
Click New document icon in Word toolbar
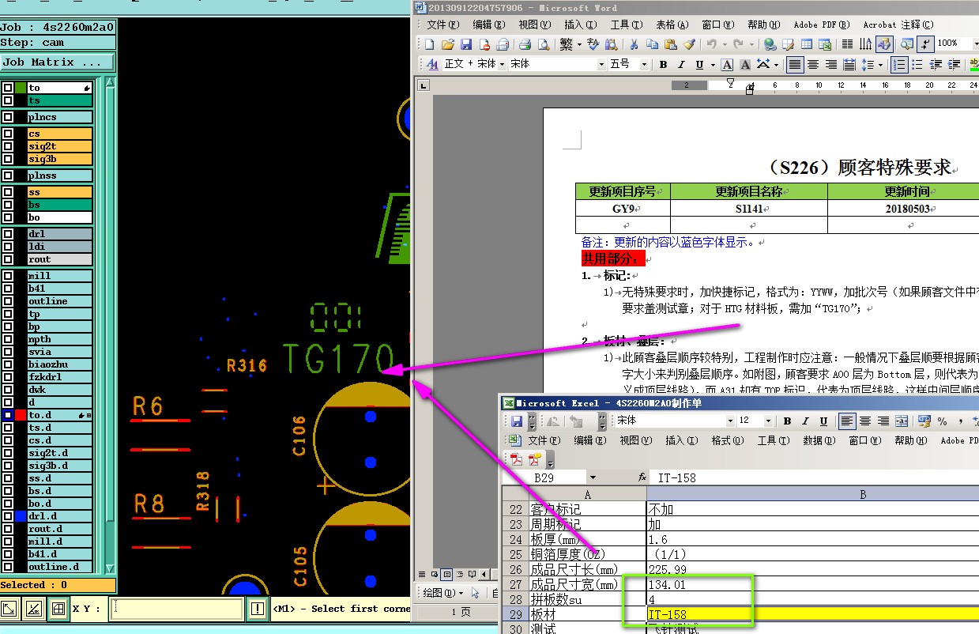pos(429,44)
